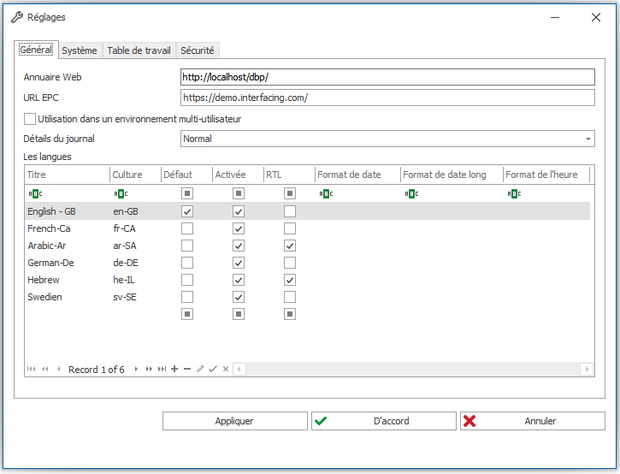This screenshot has height=474, width=620.
Task: Open the Sécurité tab
Action: 198,50
